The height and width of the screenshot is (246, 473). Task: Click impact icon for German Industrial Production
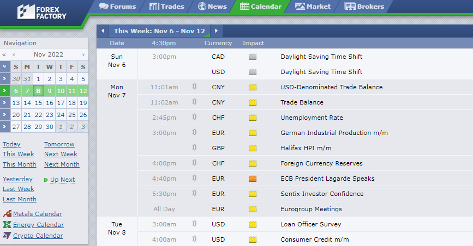(x=253, y=133)
